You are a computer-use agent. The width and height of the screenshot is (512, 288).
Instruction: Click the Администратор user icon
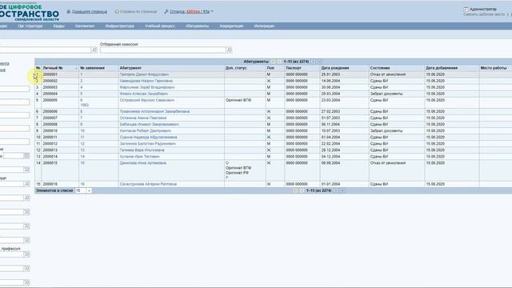(466, 9)
